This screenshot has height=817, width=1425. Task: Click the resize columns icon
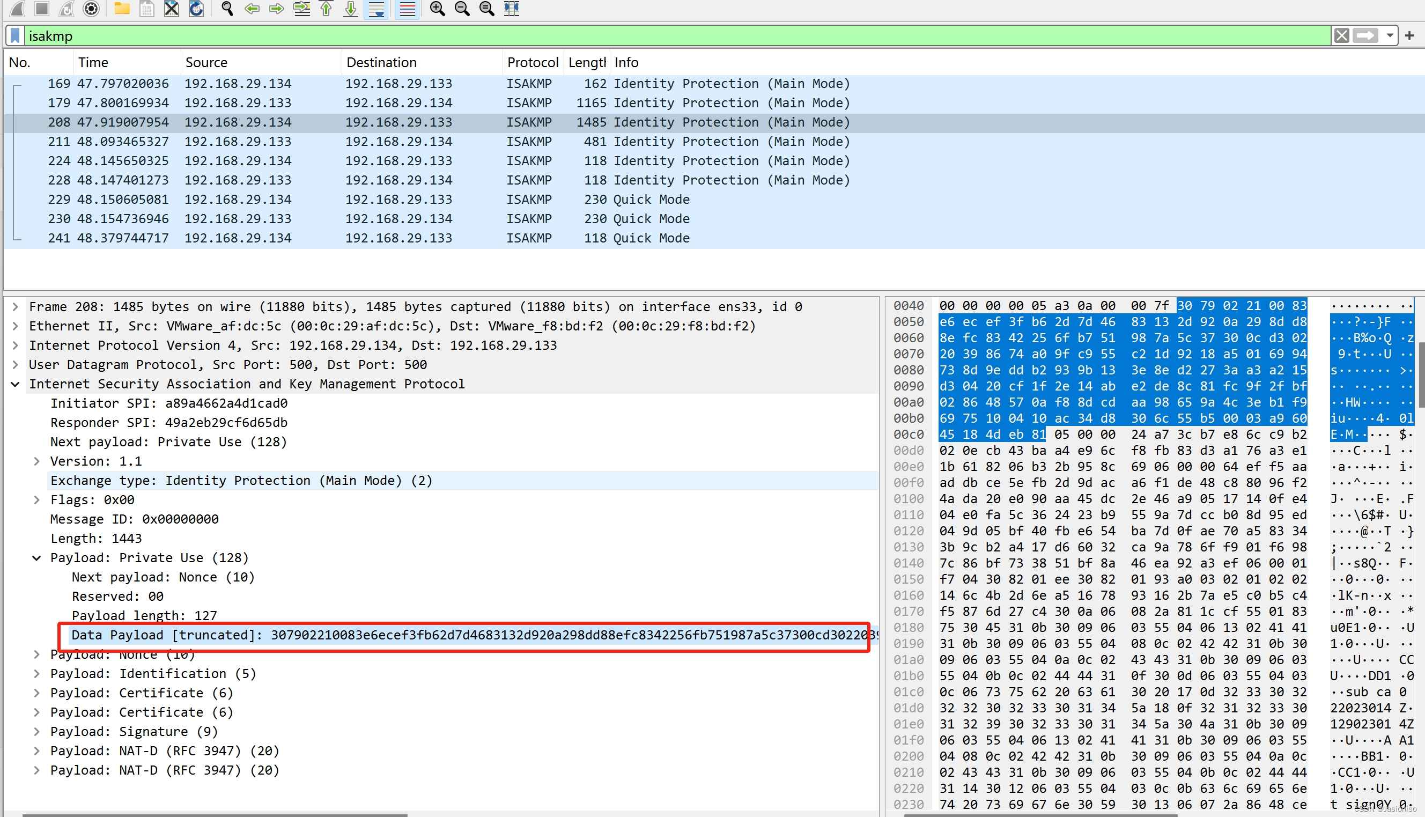point(511,9)
